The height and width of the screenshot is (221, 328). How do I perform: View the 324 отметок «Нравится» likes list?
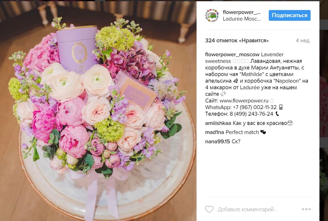(x=237, y=41)
